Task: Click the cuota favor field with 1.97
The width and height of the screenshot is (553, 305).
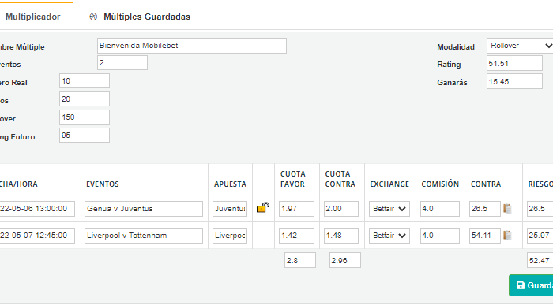Action: coord(296,209)
